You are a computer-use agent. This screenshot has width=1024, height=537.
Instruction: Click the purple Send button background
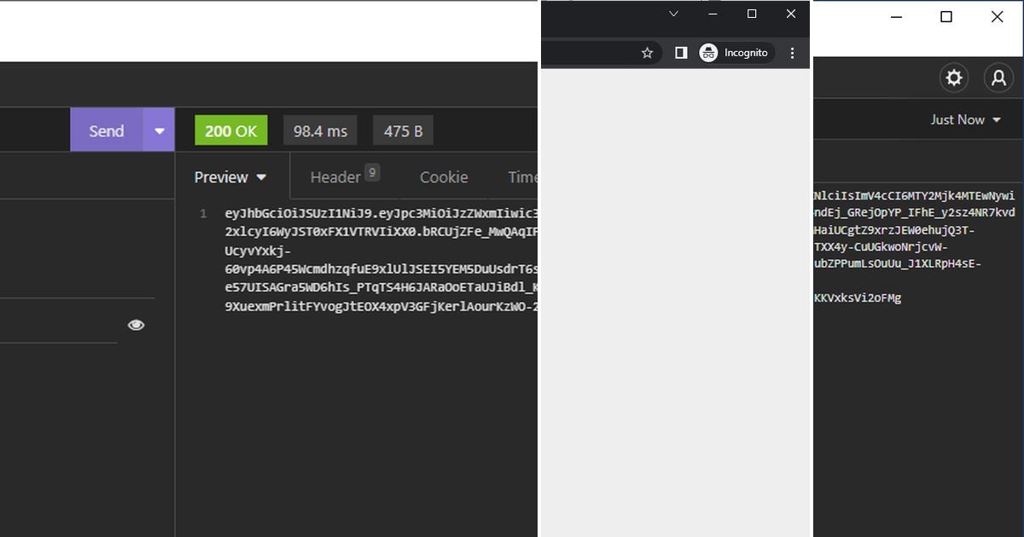point(106,130)
